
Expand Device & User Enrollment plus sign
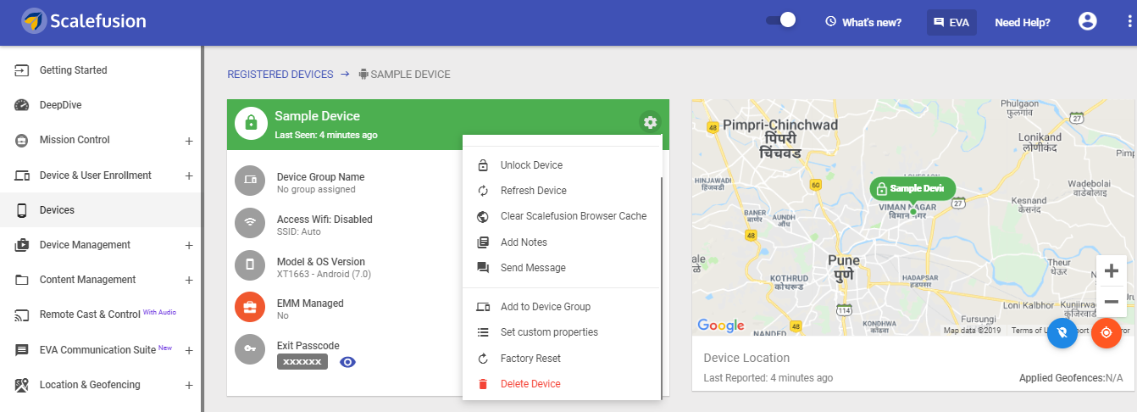189,175
